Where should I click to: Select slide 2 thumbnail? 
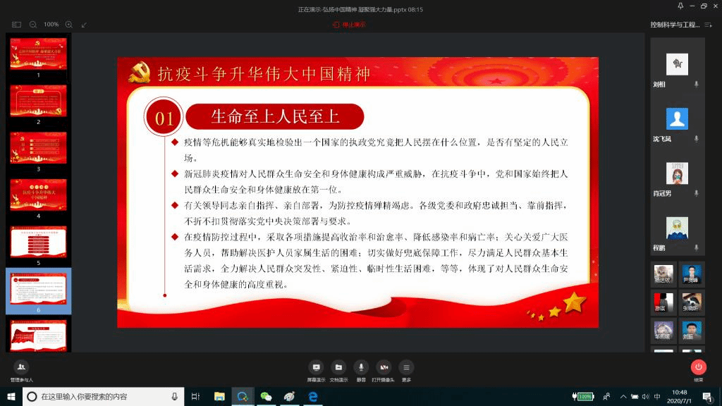38,101
